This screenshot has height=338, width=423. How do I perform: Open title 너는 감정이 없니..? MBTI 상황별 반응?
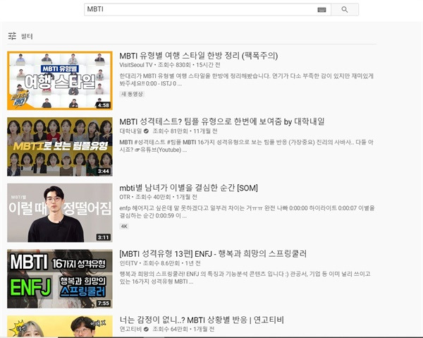pyautogui.click(x=202, y=320)
